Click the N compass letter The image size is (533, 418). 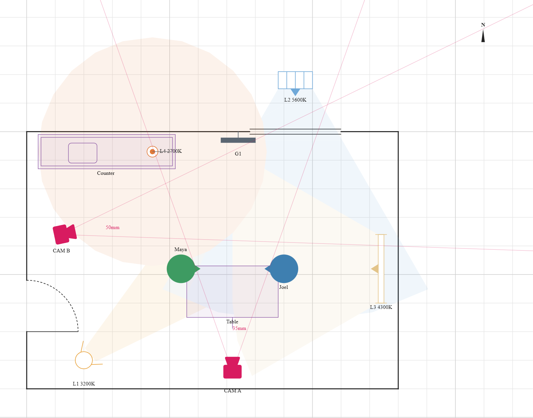pos(483,25)
